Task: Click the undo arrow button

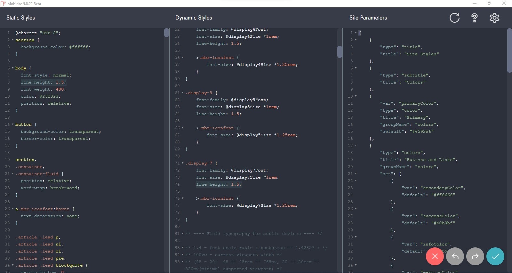Action: [455, 256]
